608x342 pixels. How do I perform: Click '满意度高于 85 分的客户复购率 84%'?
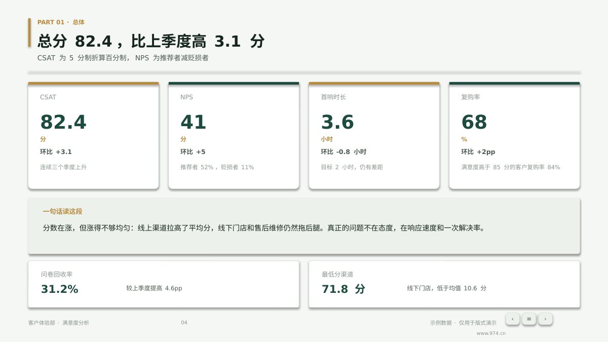pos(511,167)
